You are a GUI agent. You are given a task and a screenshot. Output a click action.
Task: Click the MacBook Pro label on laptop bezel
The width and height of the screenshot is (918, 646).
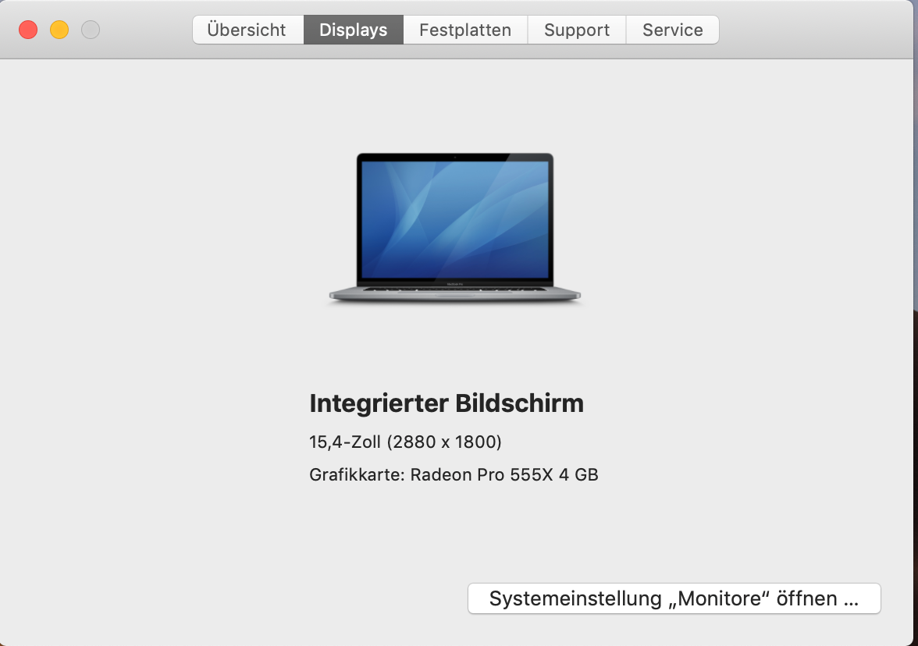[455, 284]
